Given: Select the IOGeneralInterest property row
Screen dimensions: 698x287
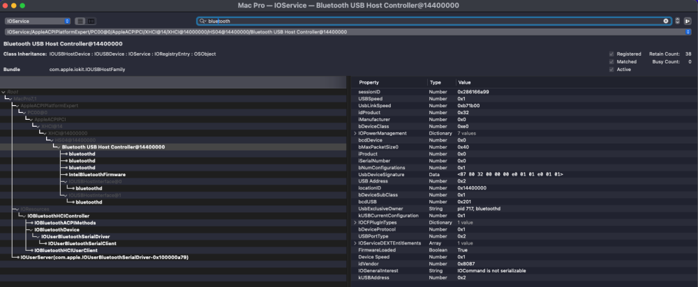Looking at the screenshot, I should 524,270.
